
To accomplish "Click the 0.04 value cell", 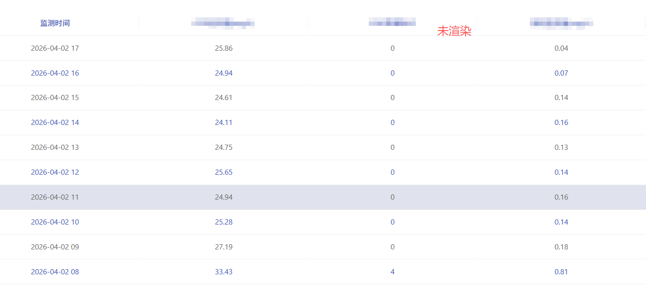I will [x=561, y=48].
